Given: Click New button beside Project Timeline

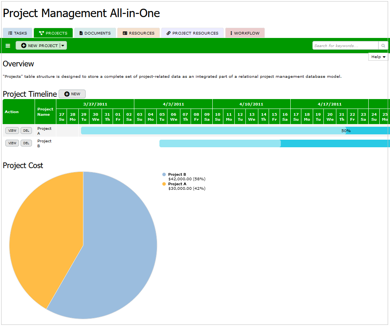Looking at the screenshot, I should click(x=72, y=94).
